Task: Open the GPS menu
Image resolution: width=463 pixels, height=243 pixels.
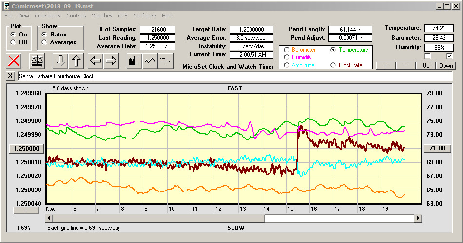Action: click(122, 16)
